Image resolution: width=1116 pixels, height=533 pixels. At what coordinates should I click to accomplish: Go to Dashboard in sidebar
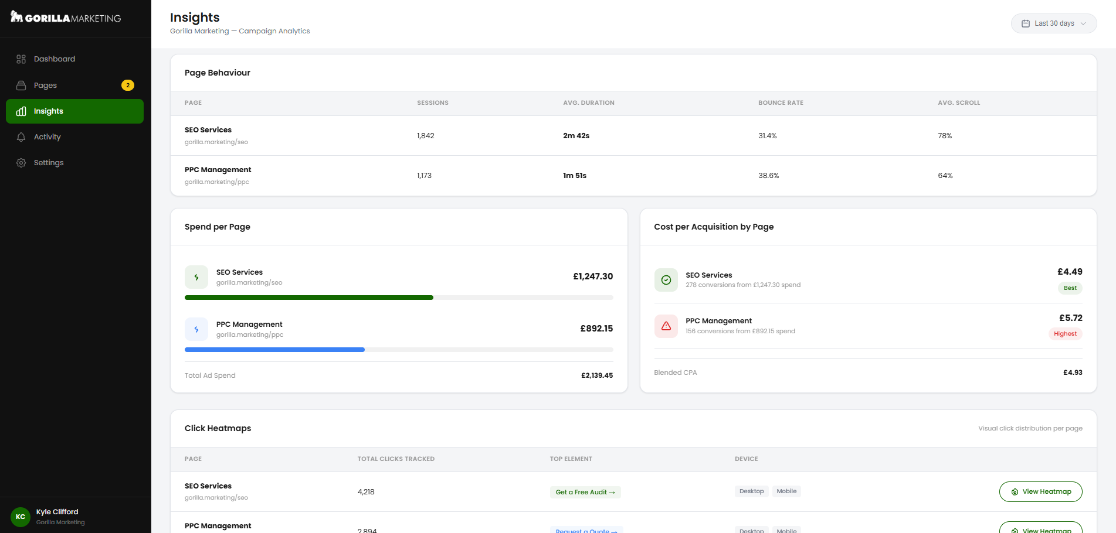tap(74, 59)
